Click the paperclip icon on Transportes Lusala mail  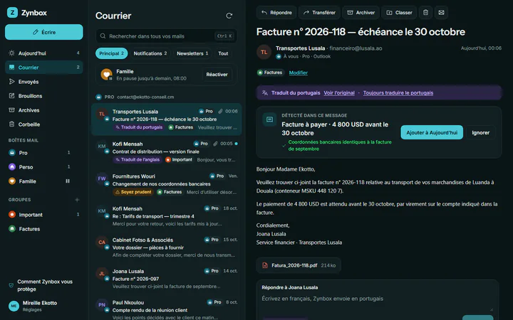pyautogui.click(x=220, y=112)
